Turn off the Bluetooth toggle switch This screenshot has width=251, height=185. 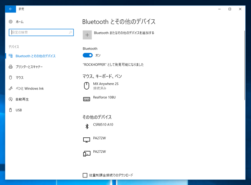click(x=88, y=55)
